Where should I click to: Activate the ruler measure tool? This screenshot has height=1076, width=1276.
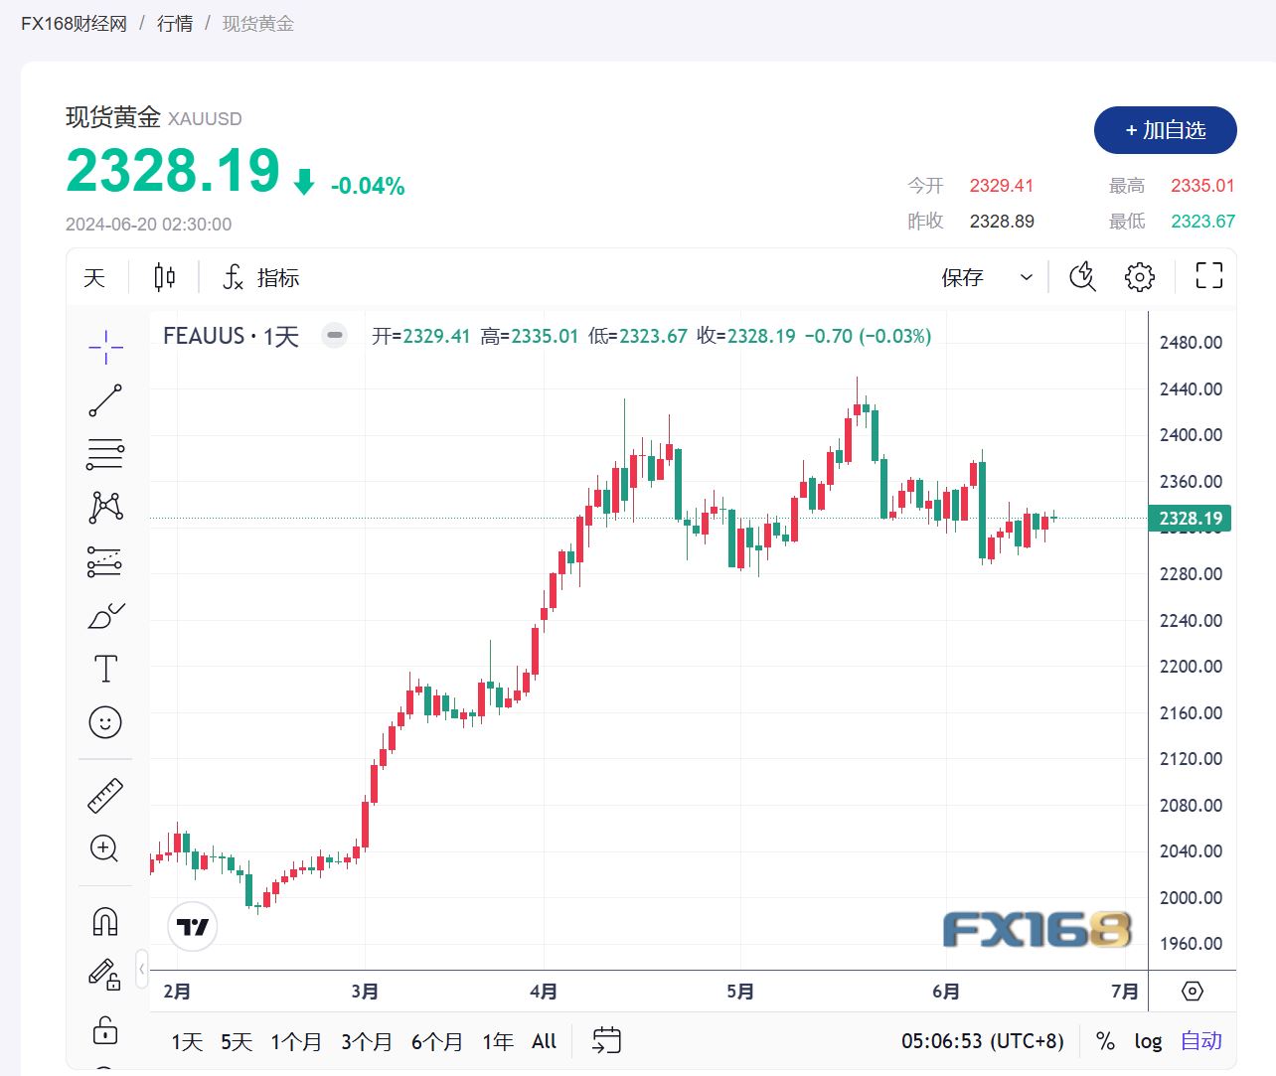point(105,795)
